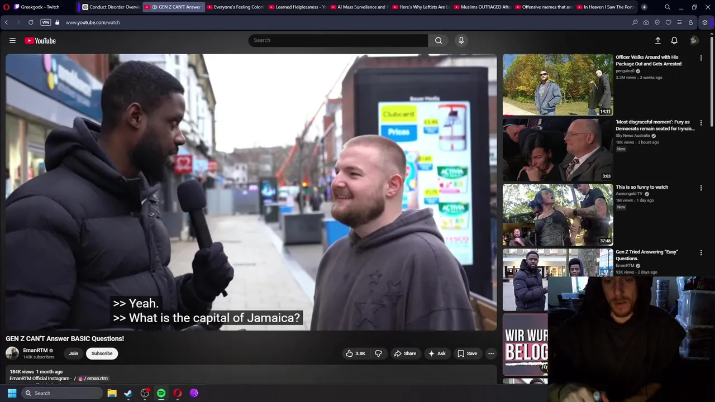Open Steam from the taskbar

coord(128,393)
